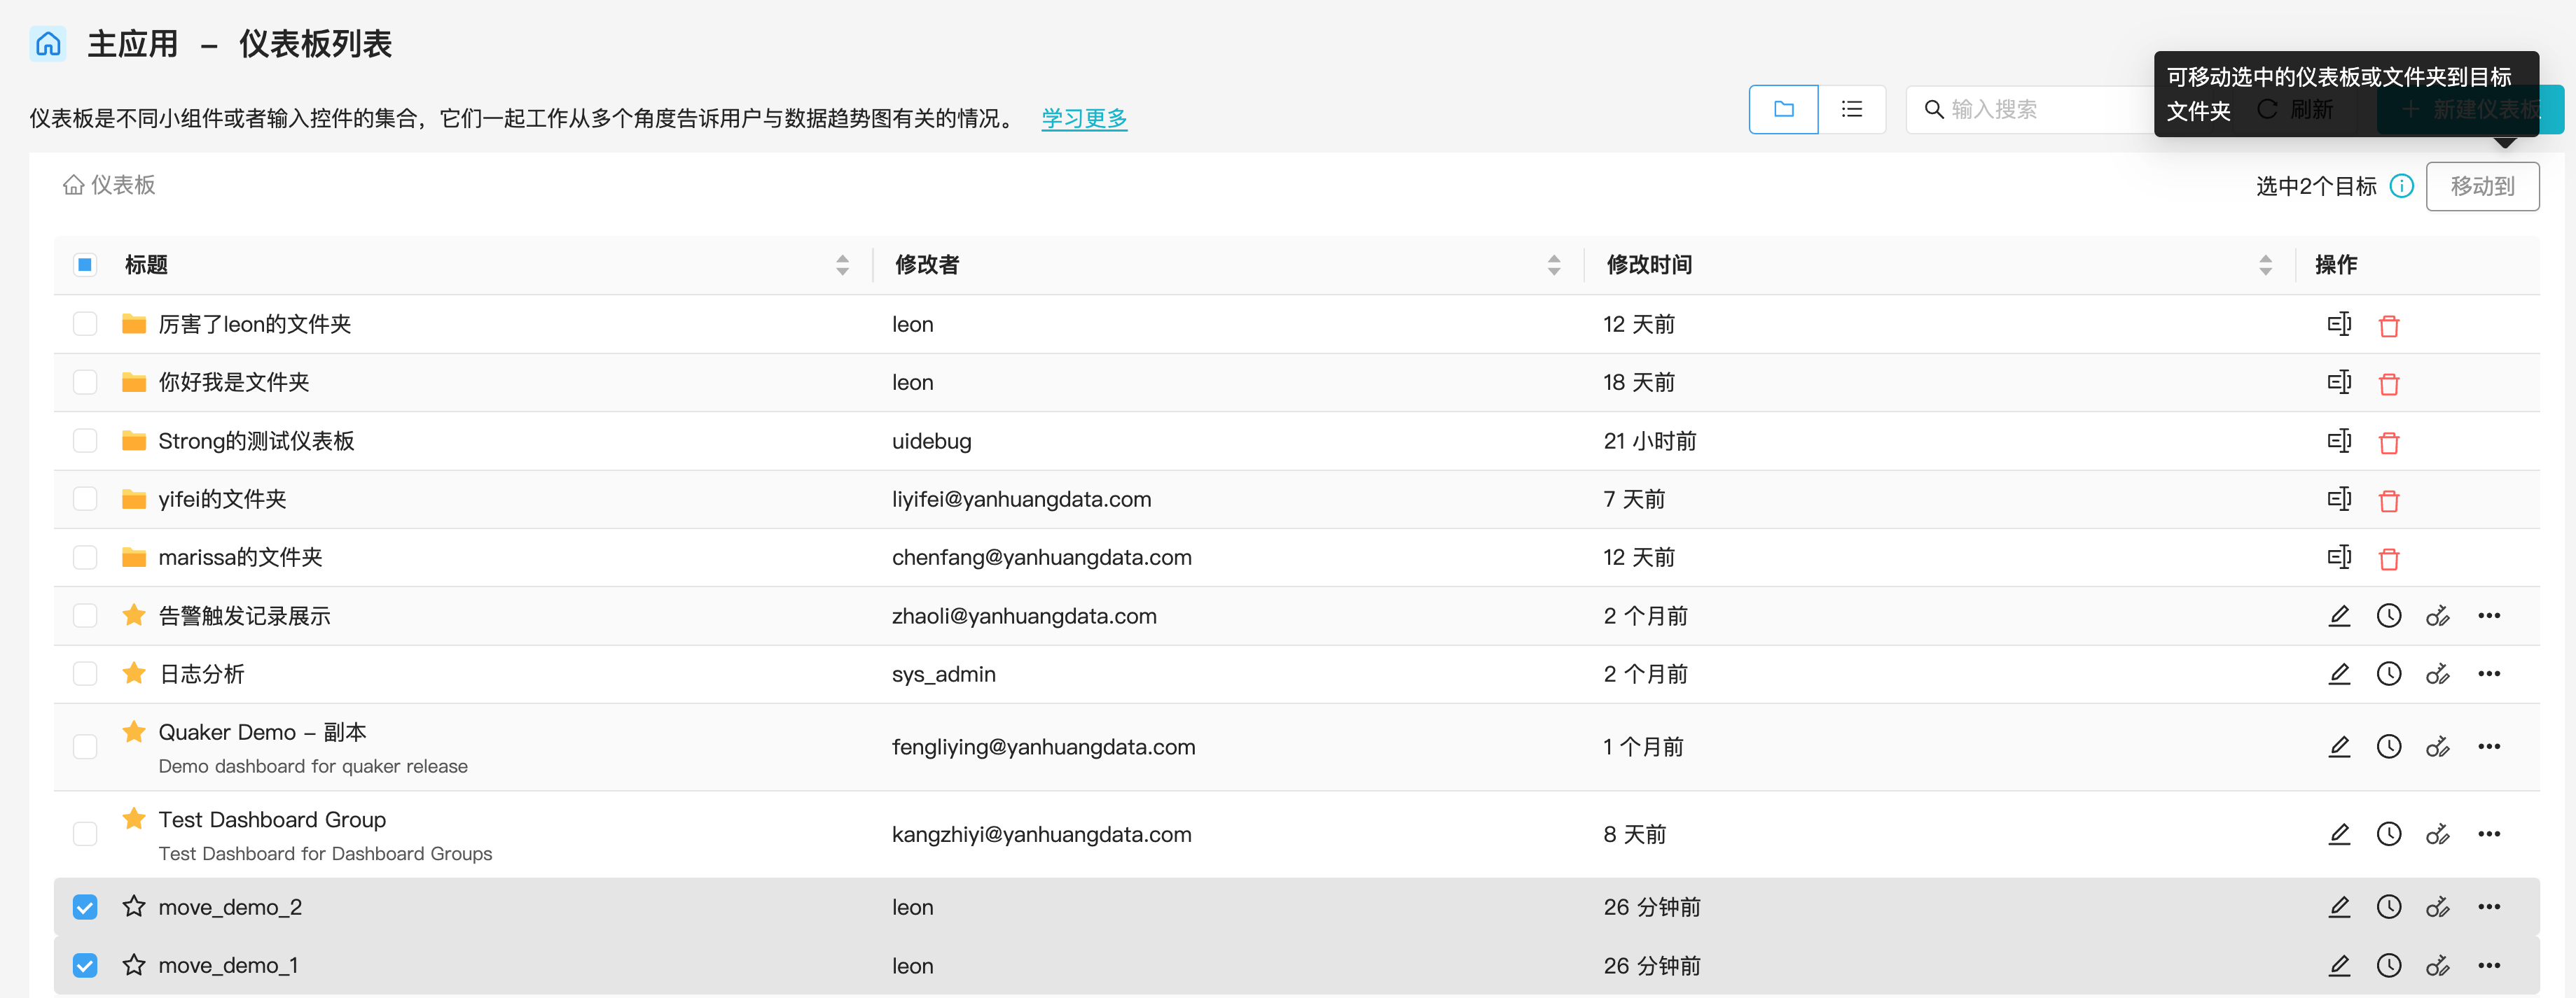
Task: Click permissions icon for move_demo_1 row
Action: point(2438,966)
